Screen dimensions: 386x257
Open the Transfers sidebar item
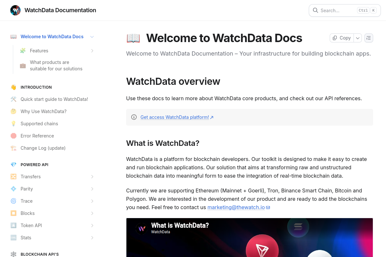tap(31, 177)
